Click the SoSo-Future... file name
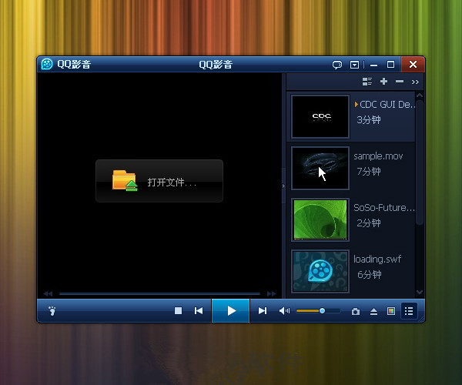The height and width of the screenshot is (385, 462). [384, 207]
